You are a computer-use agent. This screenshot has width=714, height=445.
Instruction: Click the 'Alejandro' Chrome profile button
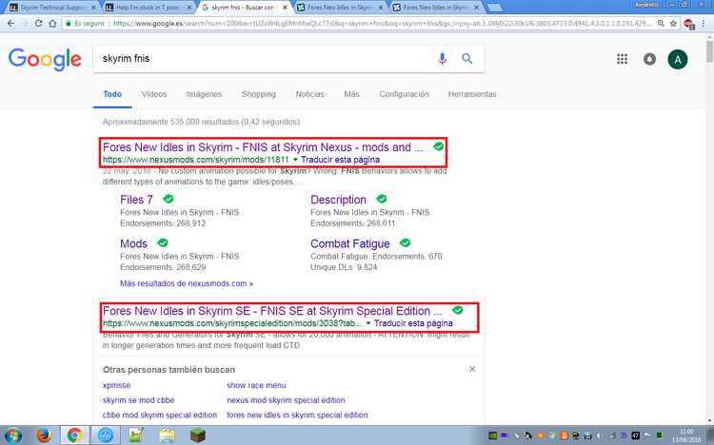pyautogui.click(x=646, y=5)
